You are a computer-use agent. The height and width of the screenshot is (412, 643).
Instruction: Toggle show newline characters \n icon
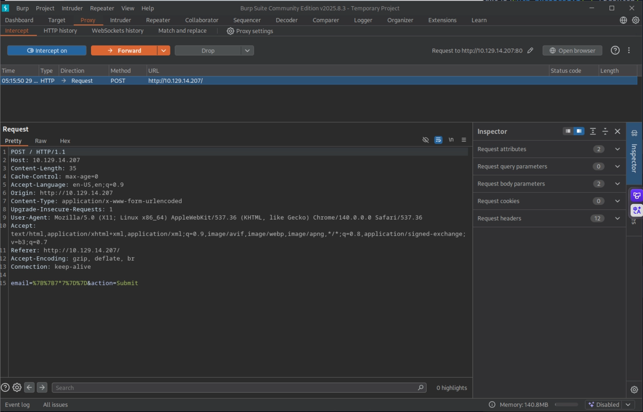pyautogui.click(x=451, y=140)
